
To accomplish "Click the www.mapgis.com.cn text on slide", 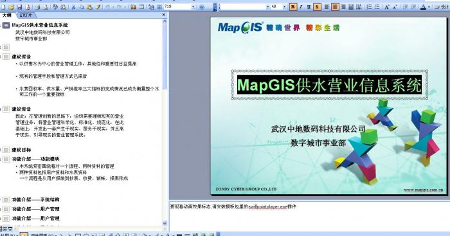I will tap(423, 190).
